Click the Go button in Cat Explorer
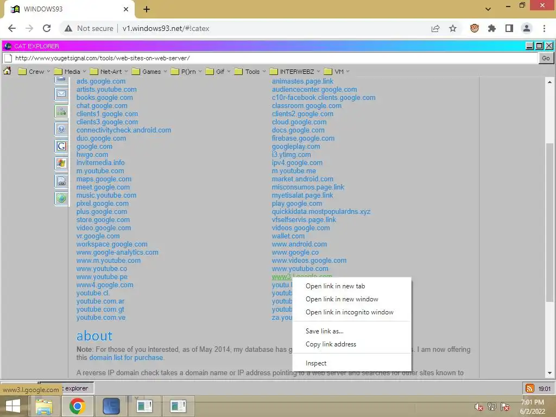 point(546,58)
